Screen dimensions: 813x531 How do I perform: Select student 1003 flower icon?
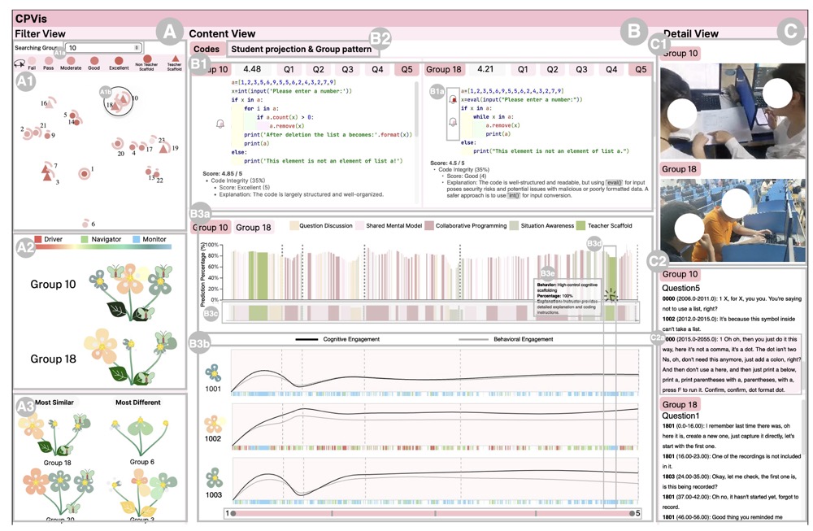pos(214,478)
